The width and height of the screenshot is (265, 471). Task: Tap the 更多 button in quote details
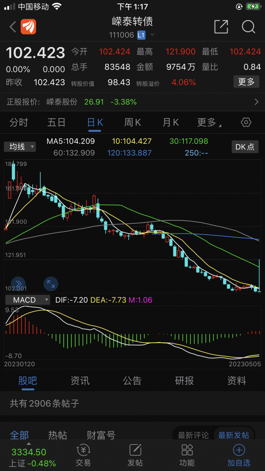click(x=246, y=82)
